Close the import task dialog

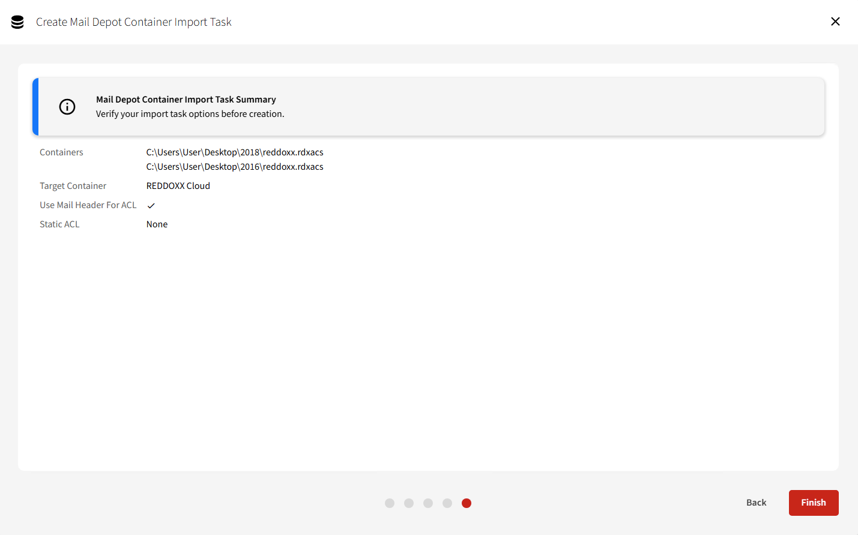[835, 22]
